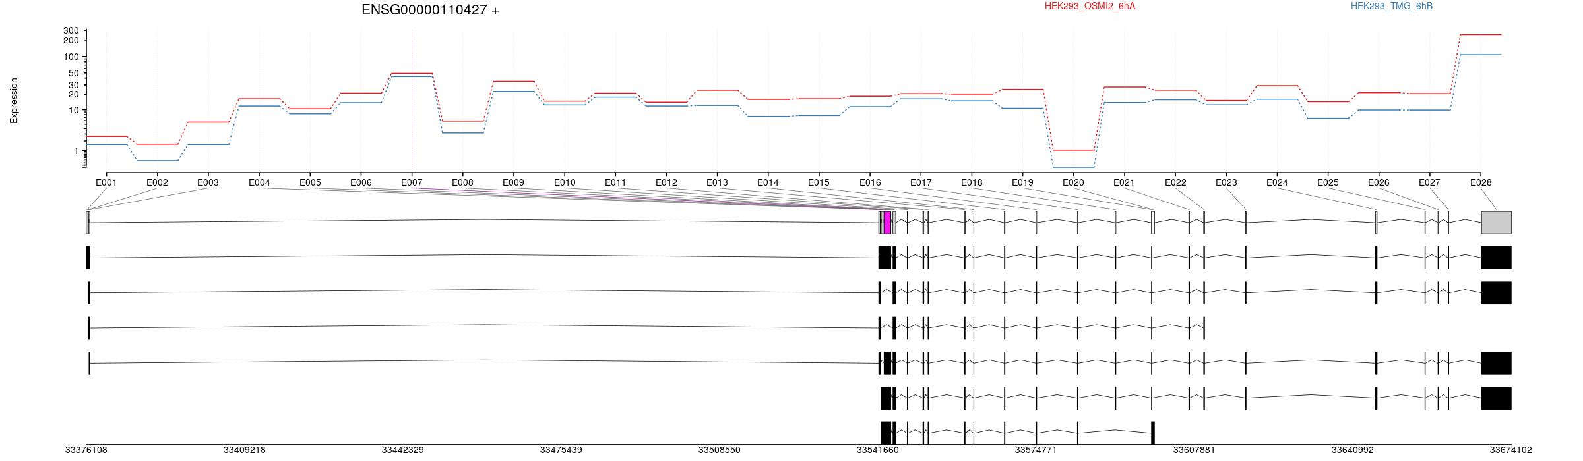Click genomic coordinate 33607881
Screen dimensions: 1583x461
pyautogui.click(x=1195, y=450)
